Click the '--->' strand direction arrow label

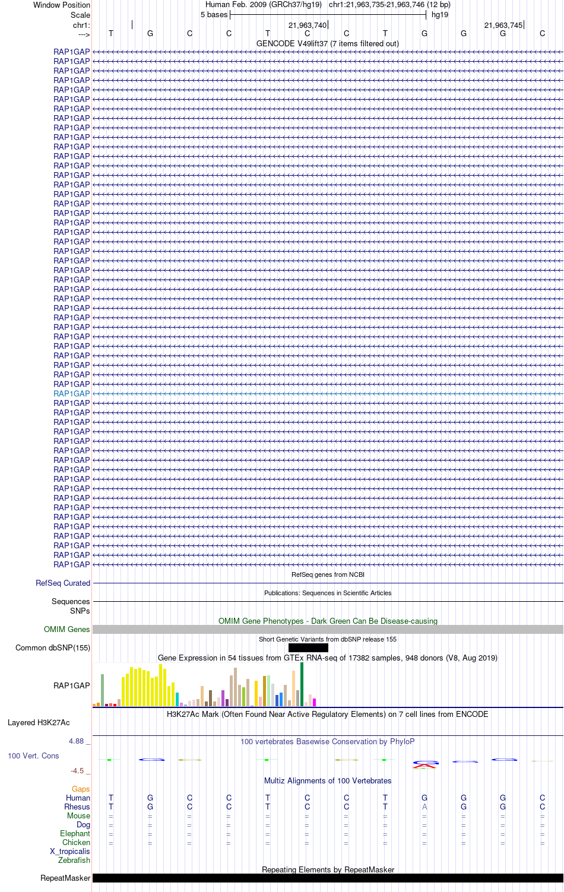84,34
